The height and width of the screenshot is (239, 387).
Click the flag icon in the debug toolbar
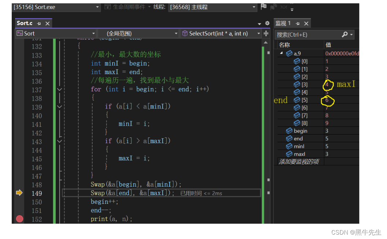pyautogui.click(x=264, y=7)
